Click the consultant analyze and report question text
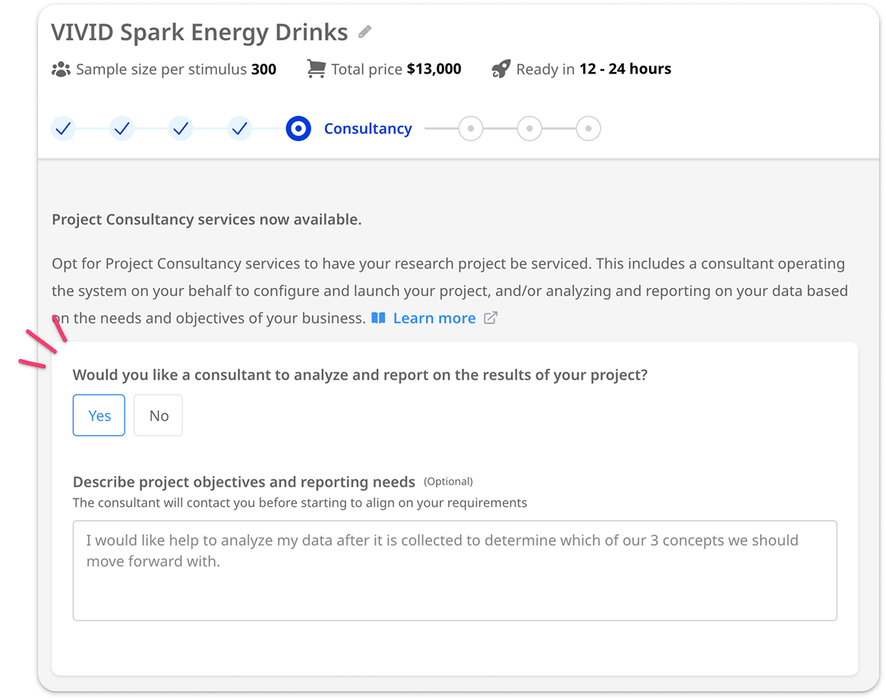Viewport: 886px width, 699px height. click(x=360, y=375)
